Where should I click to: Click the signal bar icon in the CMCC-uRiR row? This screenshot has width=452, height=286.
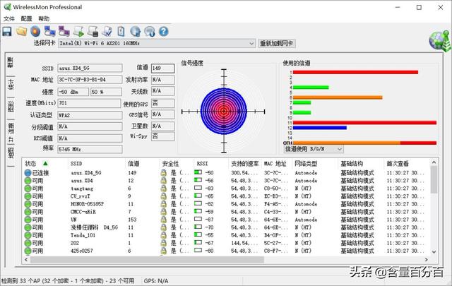(198, 211)
